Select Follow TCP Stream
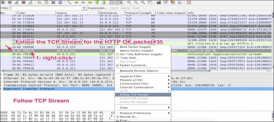Image resolution: width=274 pixels, height=122 pixels. 143,95
